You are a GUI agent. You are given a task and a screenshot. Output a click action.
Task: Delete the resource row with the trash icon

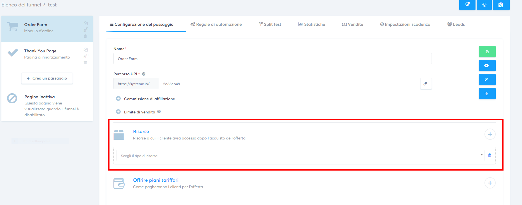click(x=490, y=155)
